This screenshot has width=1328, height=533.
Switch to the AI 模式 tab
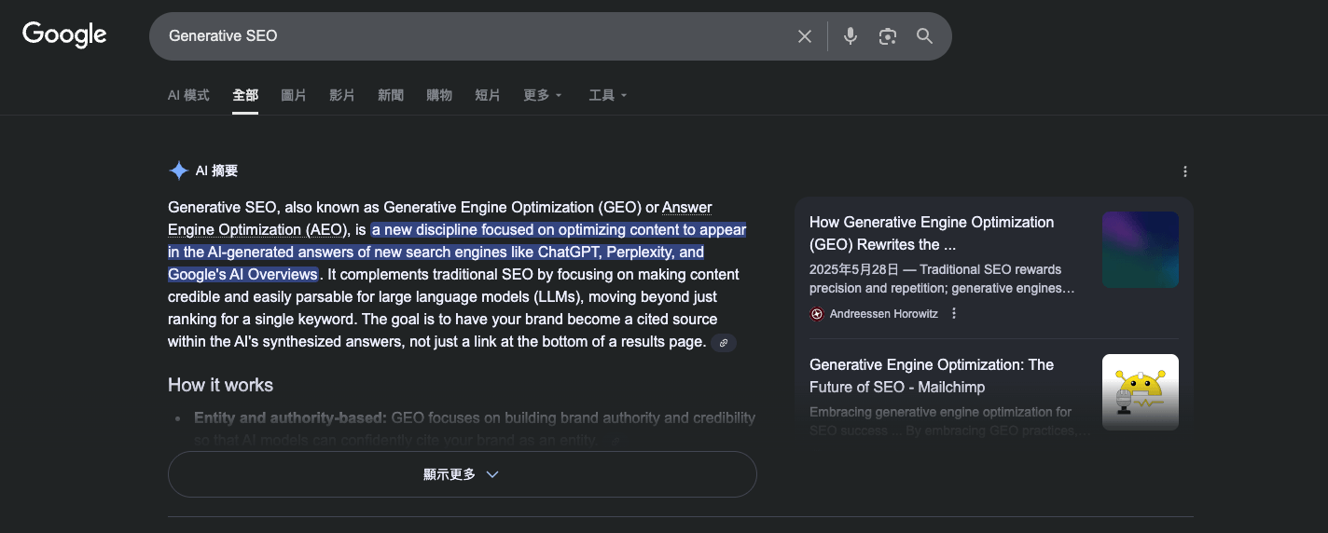pyautogui.click(x=188, y=95)
